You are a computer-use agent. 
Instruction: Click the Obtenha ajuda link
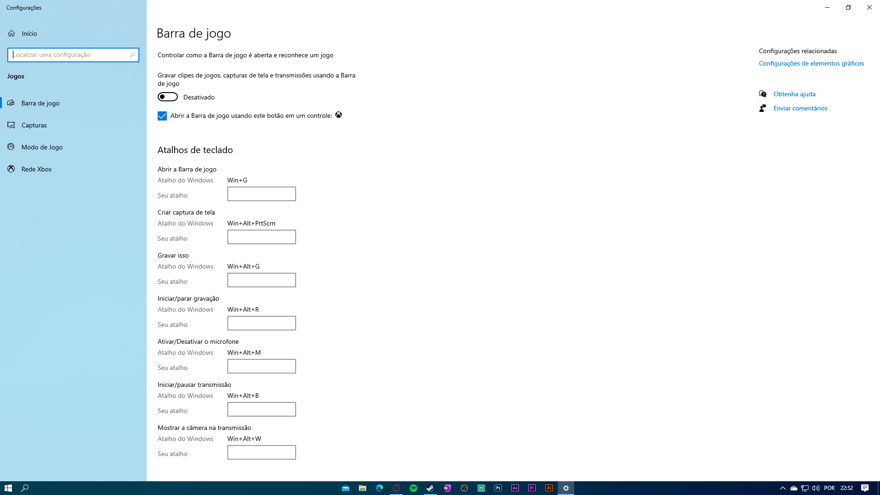click(x=794, y=94)
